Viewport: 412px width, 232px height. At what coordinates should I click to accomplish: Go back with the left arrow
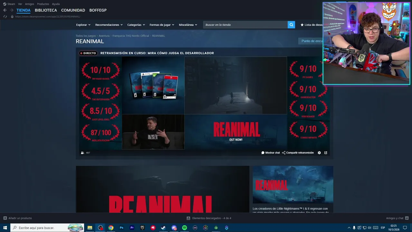[5, 10]
